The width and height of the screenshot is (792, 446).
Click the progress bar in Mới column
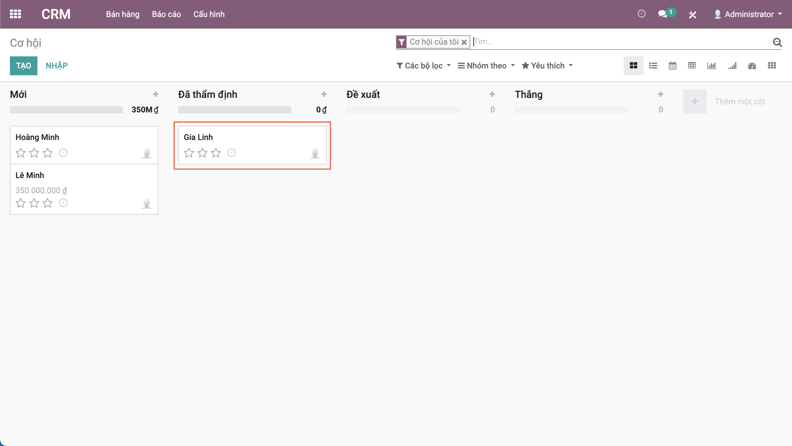click(x=66, y=110)
